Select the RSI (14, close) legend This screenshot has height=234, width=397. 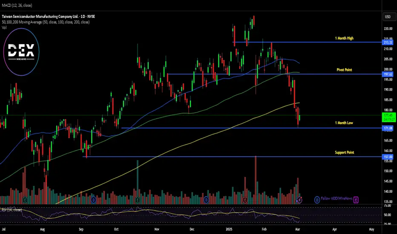coord(12,210)
